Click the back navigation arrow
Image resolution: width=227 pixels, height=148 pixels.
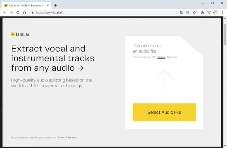click(5, 13)
